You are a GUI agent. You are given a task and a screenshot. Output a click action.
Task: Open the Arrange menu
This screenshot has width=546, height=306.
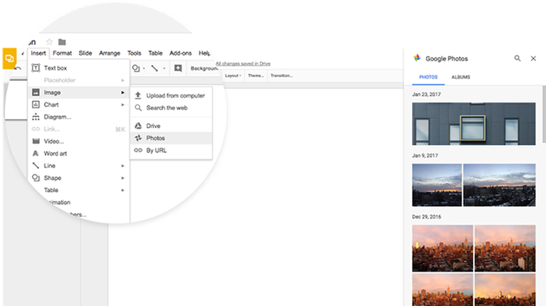click(x=109, y=53)
